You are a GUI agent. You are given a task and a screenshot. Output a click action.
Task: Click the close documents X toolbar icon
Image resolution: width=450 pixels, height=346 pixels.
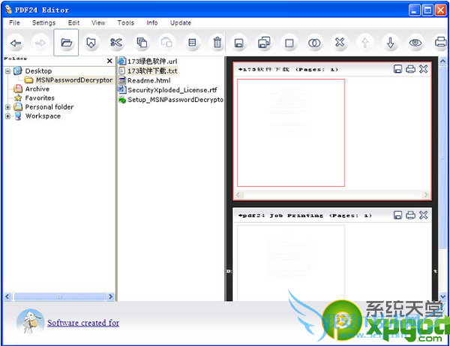click(x=340, y=43)
